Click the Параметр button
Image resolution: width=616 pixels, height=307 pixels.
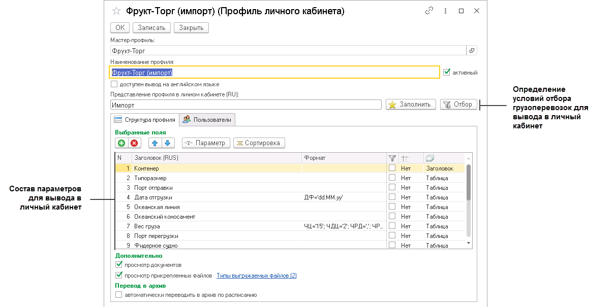point(206,143)
